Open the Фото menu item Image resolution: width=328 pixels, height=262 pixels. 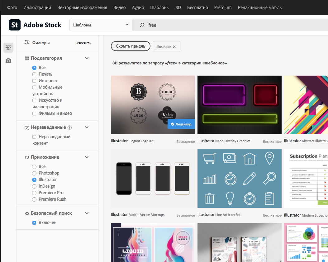tap(12, 7)
